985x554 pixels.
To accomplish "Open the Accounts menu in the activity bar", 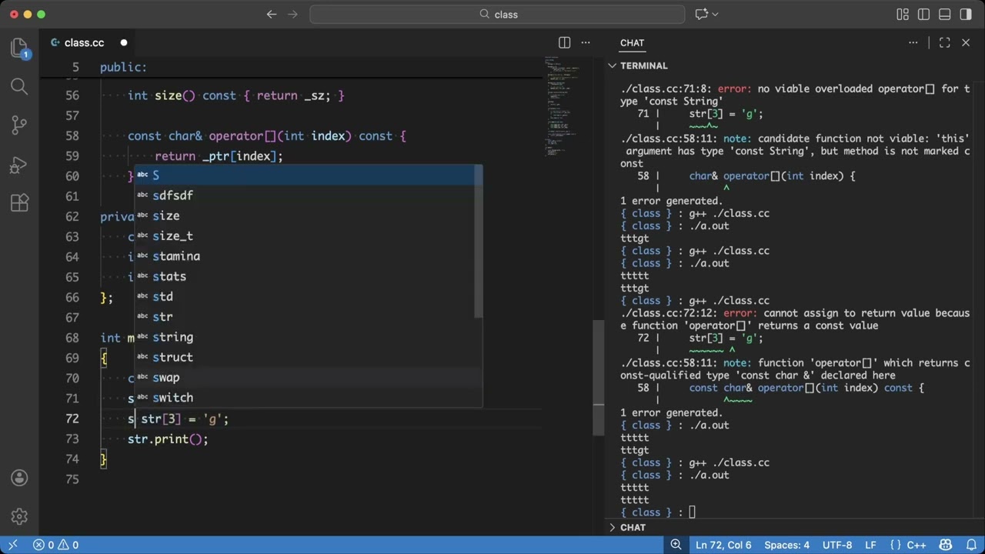I will (19, 478).
